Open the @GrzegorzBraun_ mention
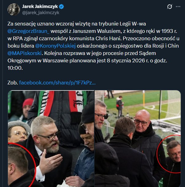Screen dimensions: 185x187 [x=28, y=31]
